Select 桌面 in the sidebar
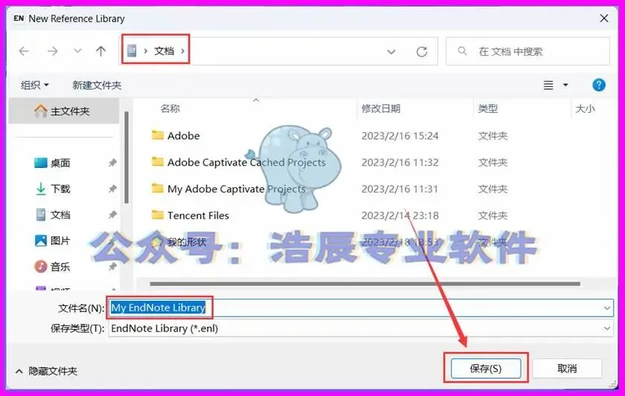Image resolution: width=625 pixels, height=396 pixels. (60, 163)
